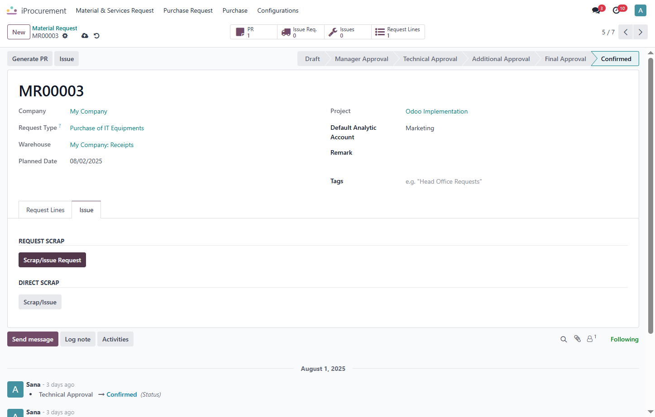Select the Draft status stage
This screenshot has width=655, height=417.
(x=312, y=59)
